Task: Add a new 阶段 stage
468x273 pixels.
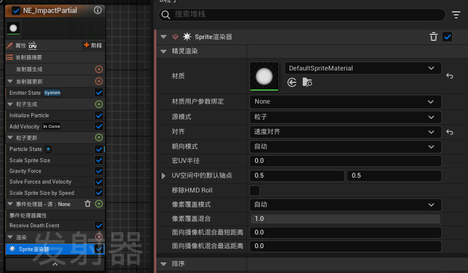Action: [x=93, y=46]
